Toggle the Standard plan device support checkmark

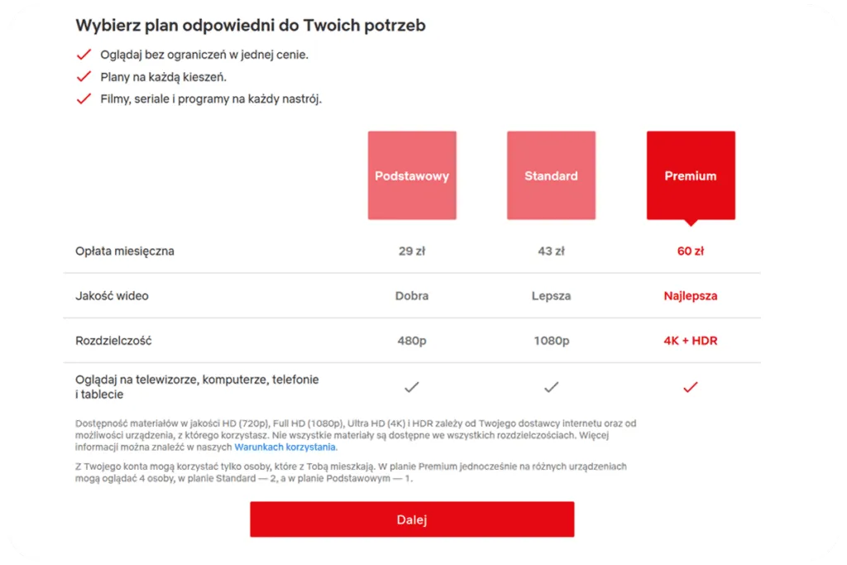tap(551, 386)
